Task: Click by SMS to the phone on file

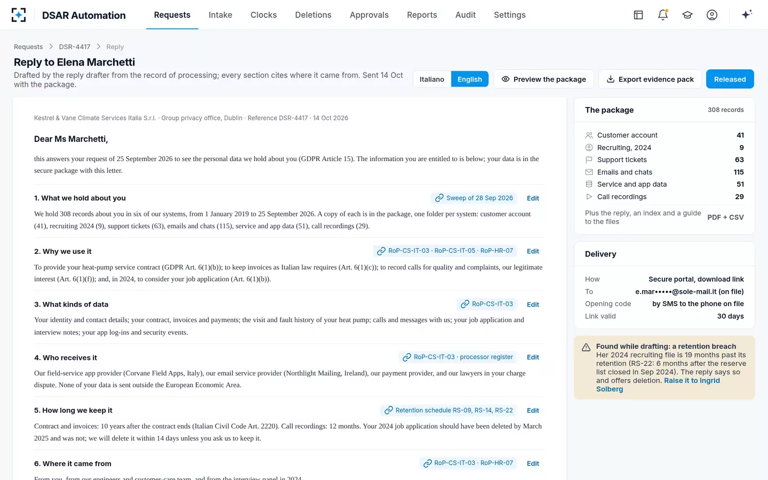Action: (698, 304)
